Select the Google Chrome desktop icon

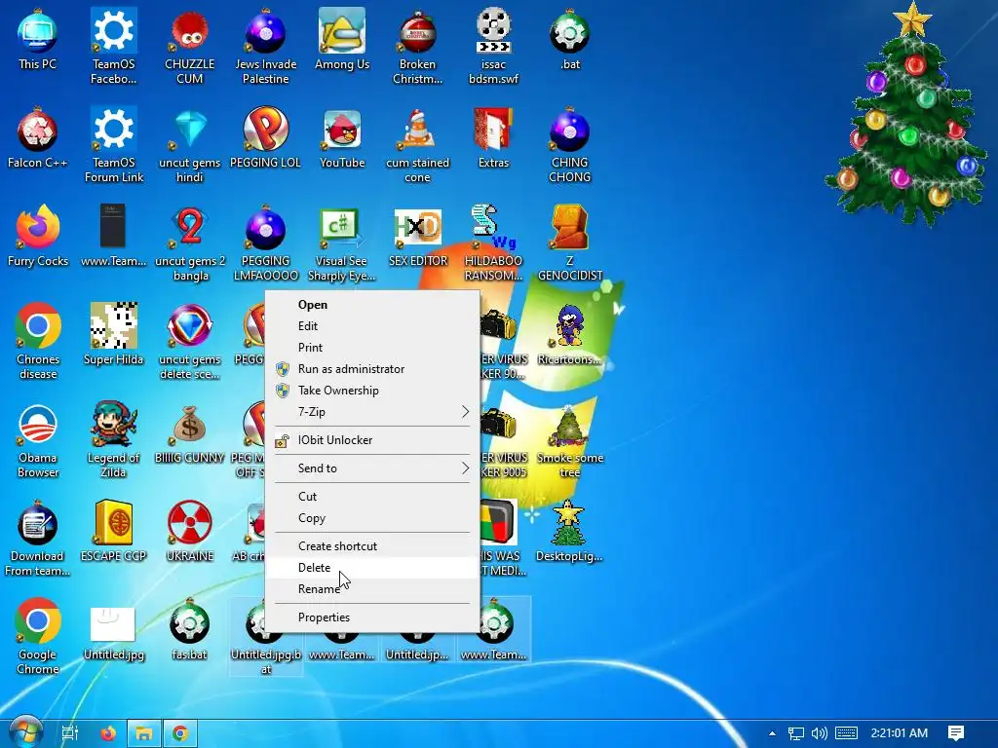tap(38, 637)
